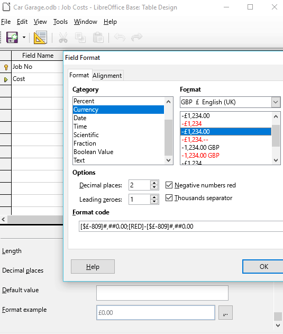Click the Save toolbar icon

pos(12,37)
